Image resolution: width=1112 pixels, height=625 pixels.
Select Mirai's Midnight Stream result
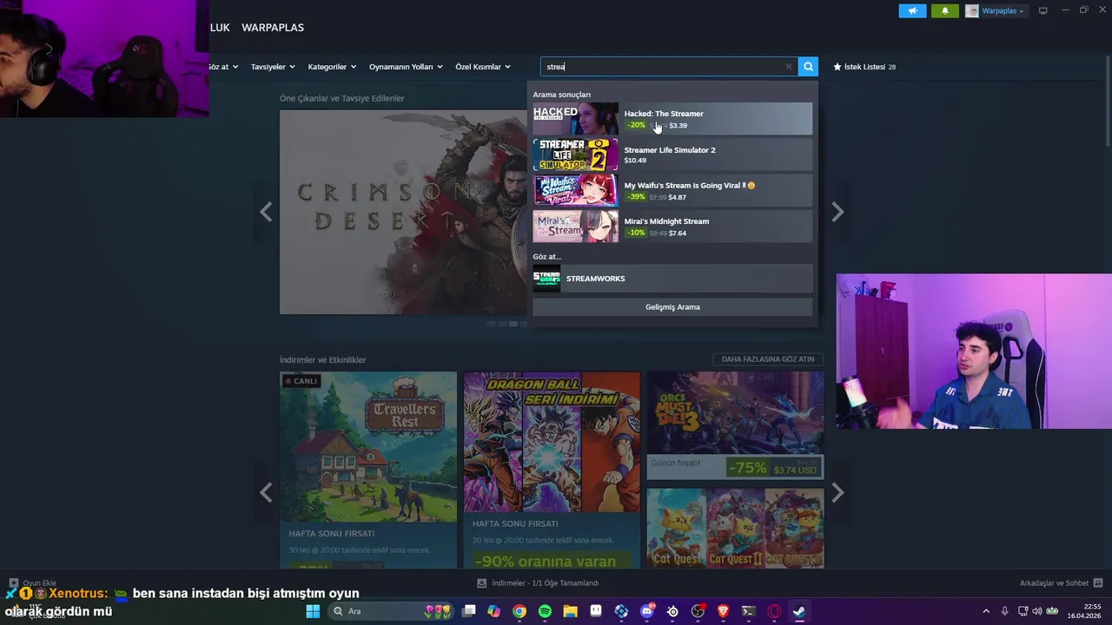pyautogui.click(x=672, y=226)
